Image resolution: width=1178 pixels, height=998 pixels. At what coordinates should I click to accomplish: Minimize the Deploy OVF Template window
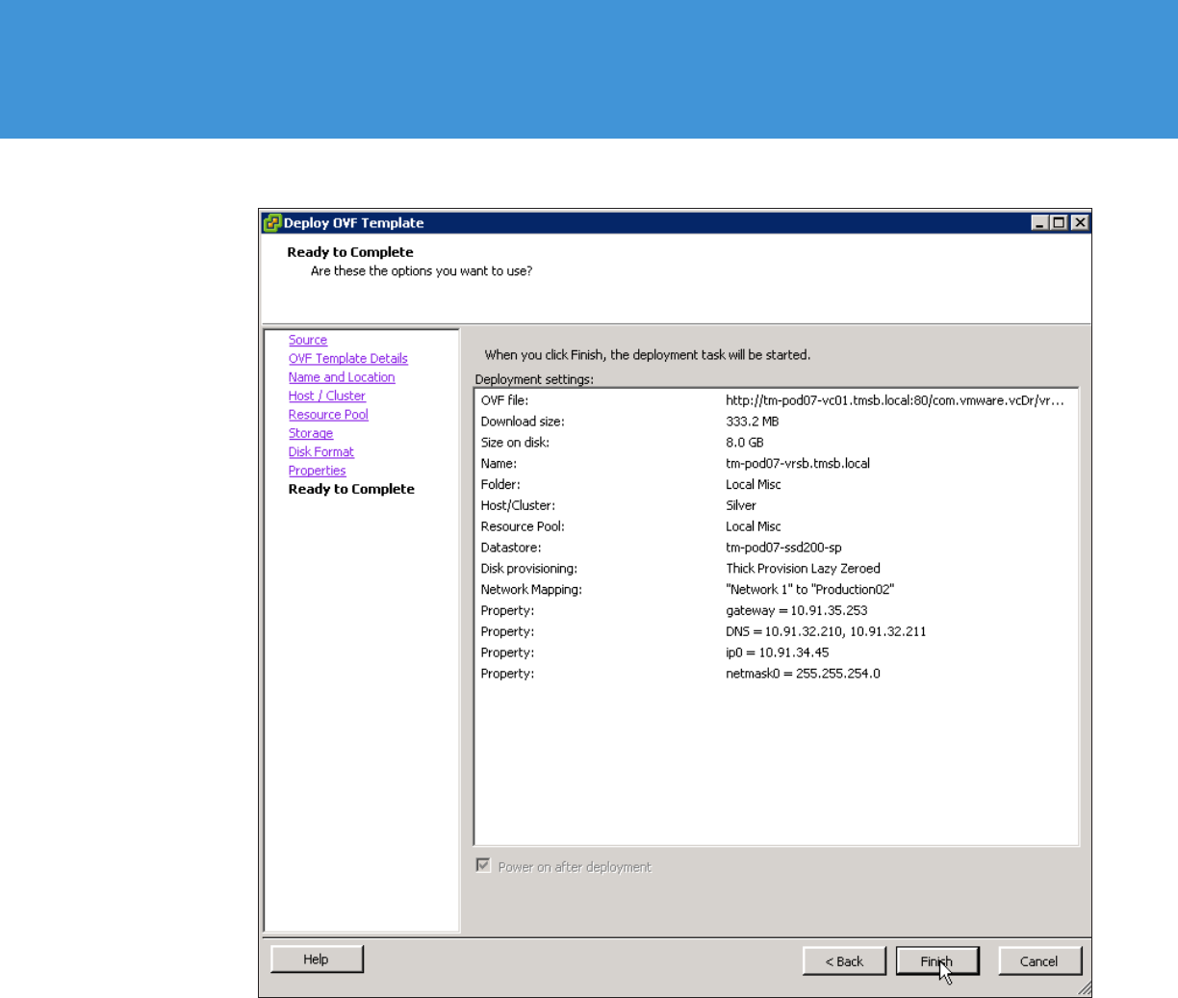click(x=1039, y=222)
